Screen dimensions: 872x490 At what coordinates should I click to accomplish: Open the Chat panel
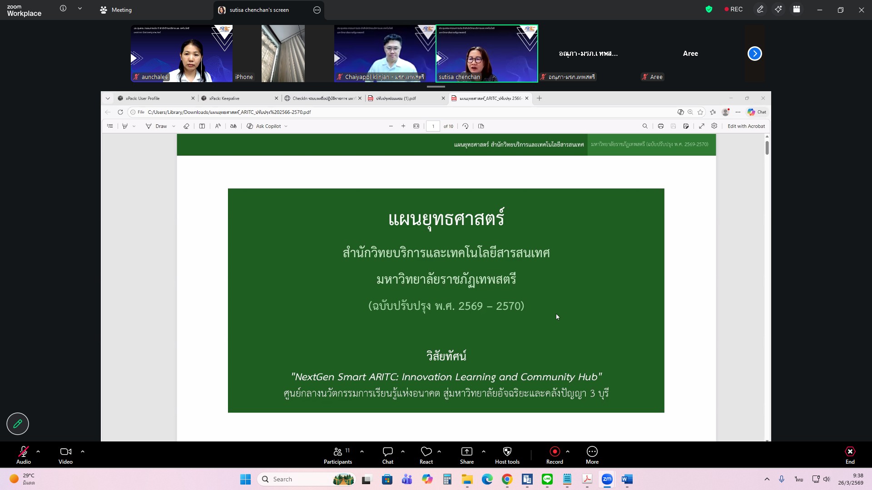tap(387, 455)
